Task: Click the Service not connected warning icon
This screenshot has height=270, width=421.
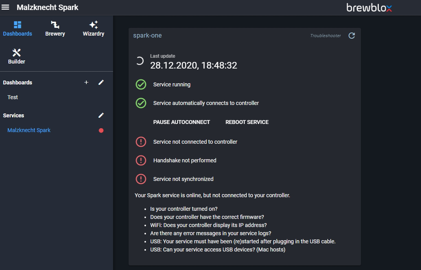Action: click(x=141, y=142)
